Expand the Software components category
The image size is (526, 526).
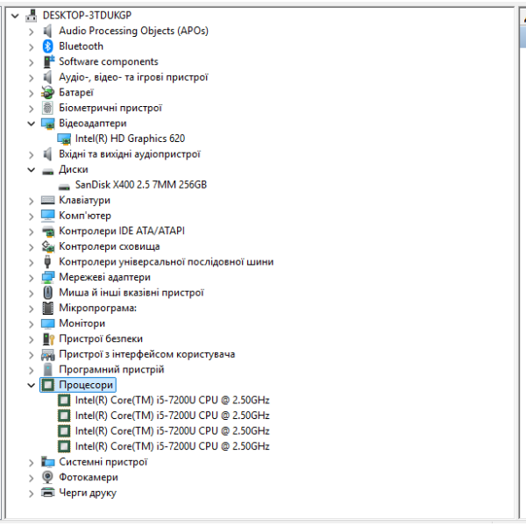(x=32, y=62)
